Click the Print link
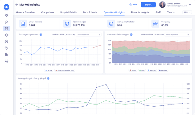The image size is (195, 115). click(135, 5)
